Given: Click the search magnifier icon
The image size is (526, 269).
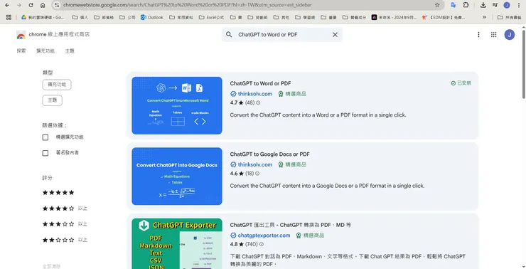Looking at the screenshot, I should [x=229, y=34].
